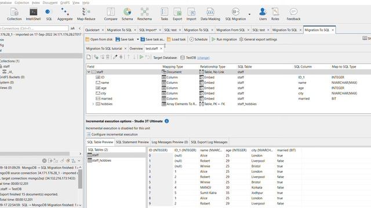The height and width of the screenshot is (208, 371).
Task: Click the Run migration button
Action: tap(224, 39)
